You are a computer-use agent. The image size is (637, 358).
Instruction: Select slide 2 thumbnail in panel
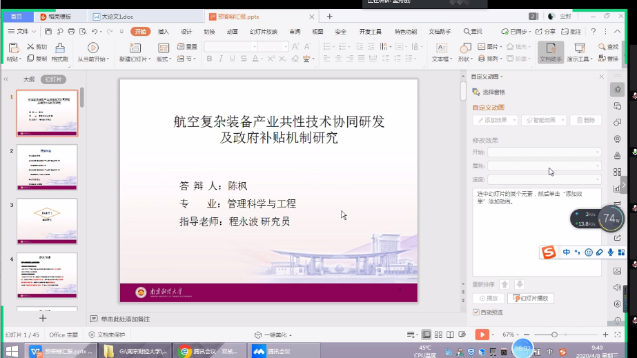pos(47,167)
